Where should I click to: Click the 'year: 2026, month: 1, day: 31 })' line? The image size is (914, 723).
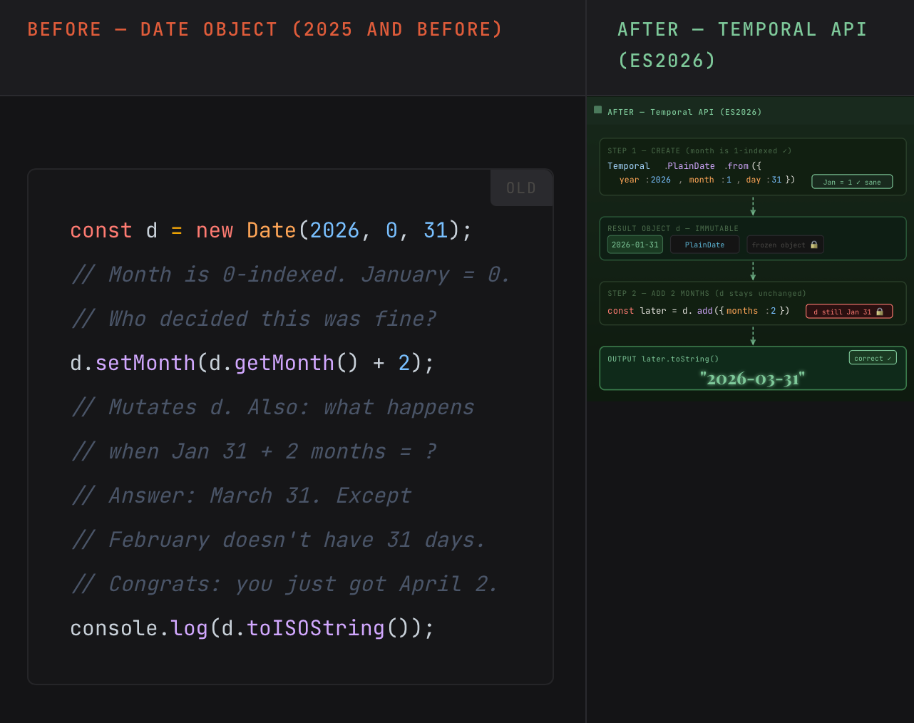pyautogui.click(x=707, y=180)
